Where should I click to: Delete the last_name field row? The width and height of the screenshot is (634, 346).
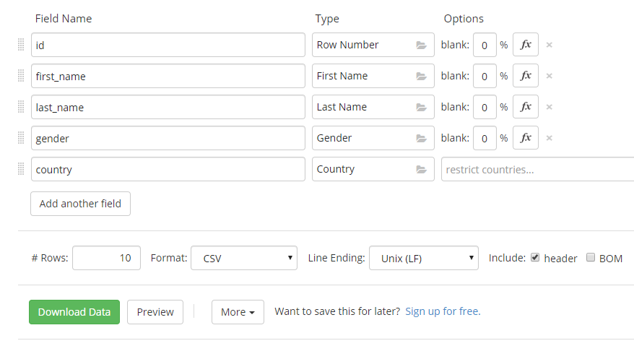[x=549, y=107]
